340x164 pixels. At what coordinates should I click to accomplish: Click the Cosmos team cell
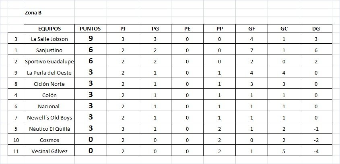point(49,140)
